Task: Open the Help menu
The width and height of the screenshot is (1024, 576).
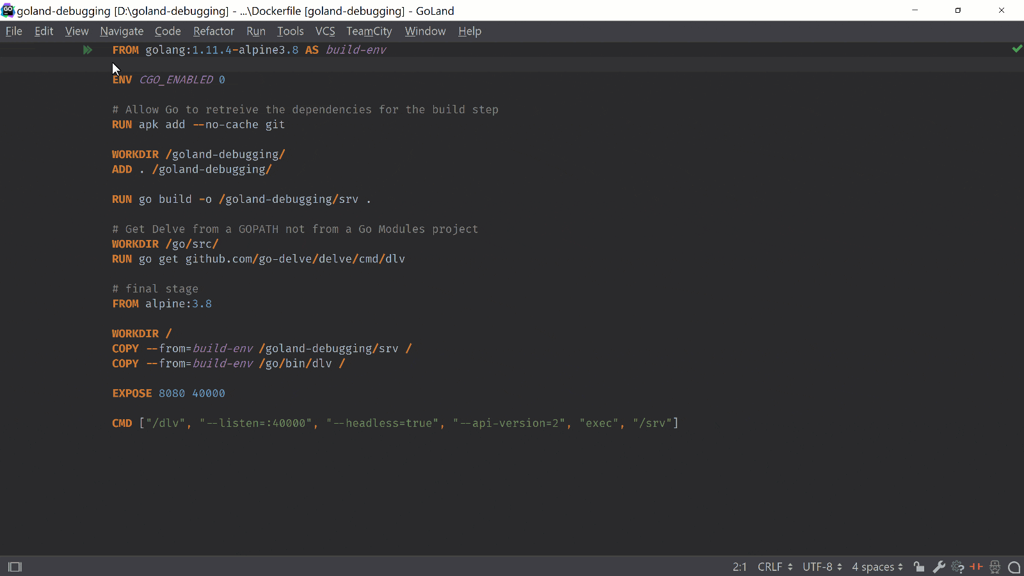Action: click(x=470, y=31)
